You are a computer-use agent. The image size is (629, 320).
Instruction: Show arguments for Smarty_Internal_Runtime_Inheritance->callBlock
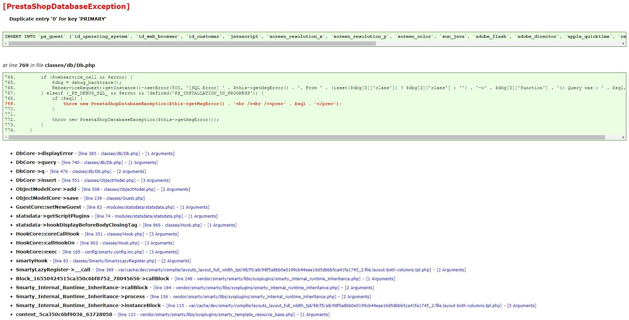[x=359, y=288]
